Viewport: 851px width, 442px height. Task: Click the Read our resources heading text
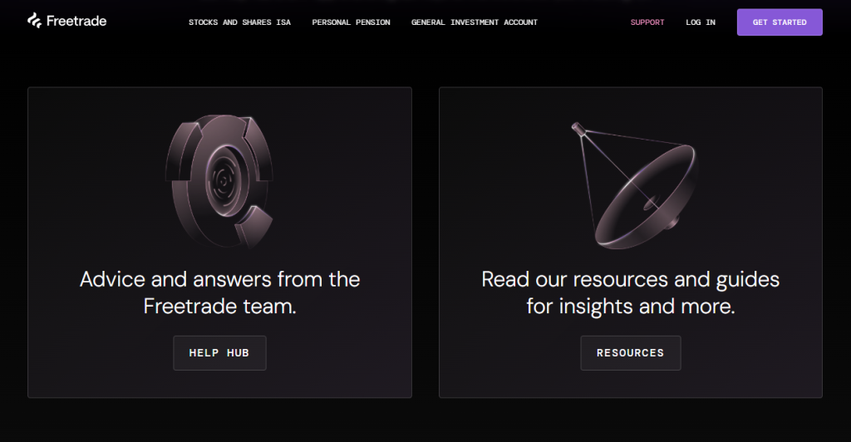tap(630, 292)
